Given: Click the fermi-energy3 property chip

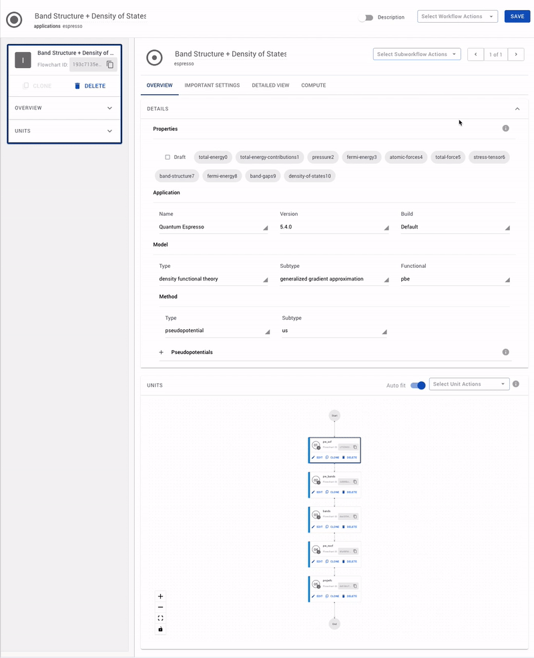Looking at the screenshot, I should point(362,157).
